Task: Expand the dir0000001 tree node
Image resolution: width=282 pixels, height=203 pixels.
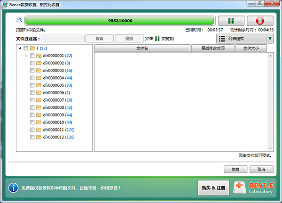Action: point(26,56)
